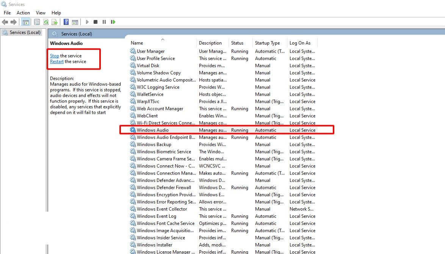Screen dimensions: 445x254
Task: Select the Windows Biometric Service row
Action: 223,152
